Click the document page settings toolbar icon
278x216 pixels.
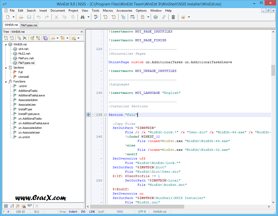(x=142, y=17)
